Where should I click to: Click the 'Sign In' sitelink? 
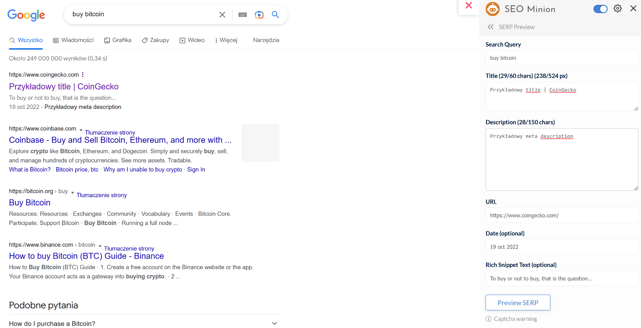pos(196,169)
